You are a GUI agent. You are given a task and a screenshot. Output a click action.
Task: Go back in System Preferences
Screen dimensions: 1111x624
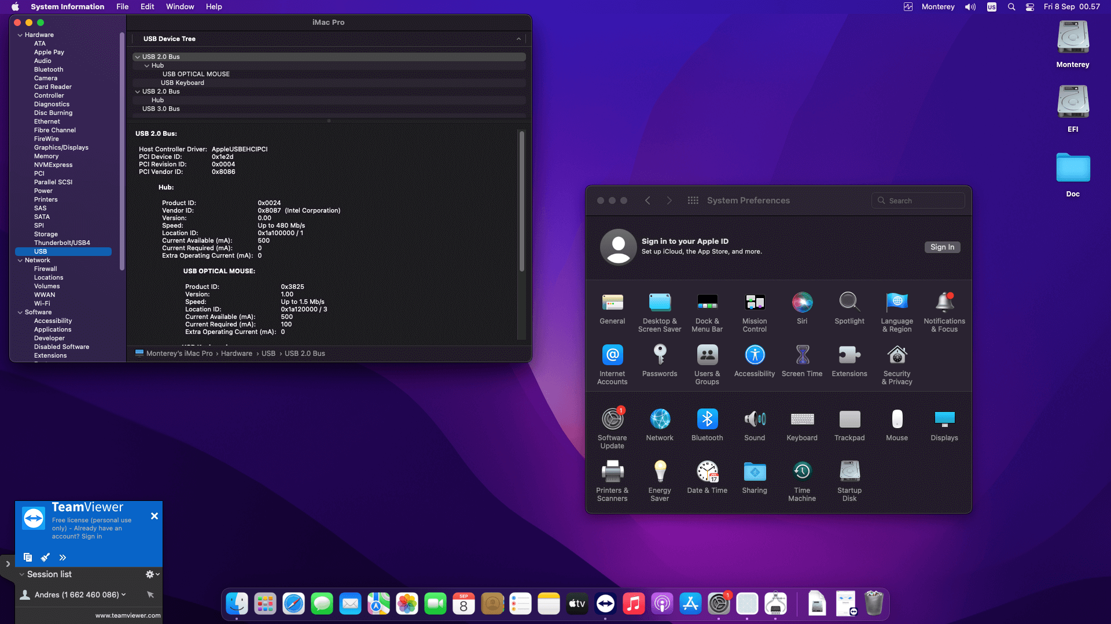pyautogui.click(x=648, y=200)
